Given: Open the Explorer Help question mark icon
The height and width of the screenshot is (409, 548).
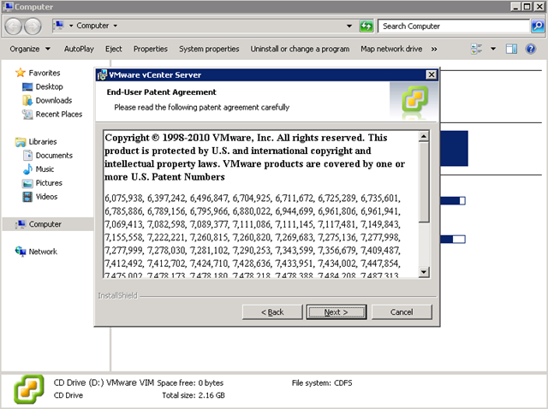Looking at the screenshot, I should [531, 49].
